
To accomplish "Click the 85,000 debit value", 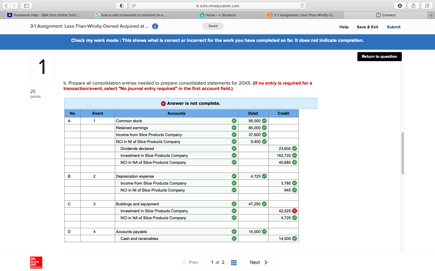I will (255, 128).
